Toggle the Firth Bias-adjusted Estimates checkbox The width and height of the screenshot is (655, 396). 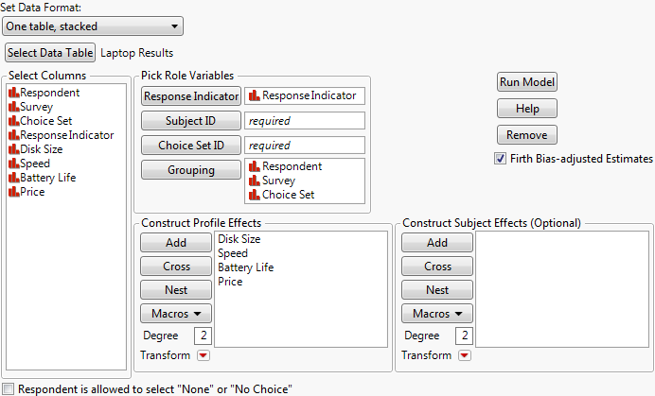[x=500, y=159]
